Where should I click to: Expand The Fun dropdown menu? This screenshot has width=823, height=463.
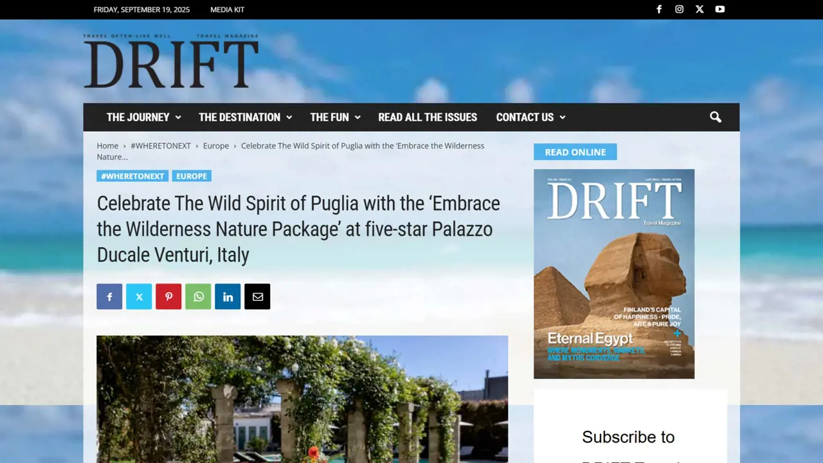[335, 117]
